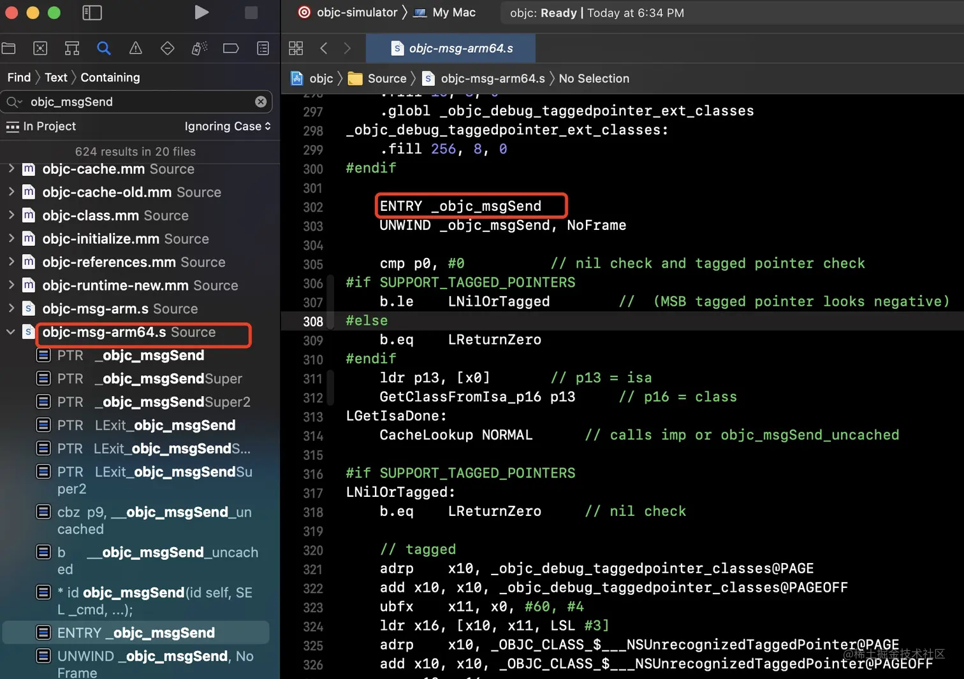Open the Symbol navigator

(x=72, y=48)
